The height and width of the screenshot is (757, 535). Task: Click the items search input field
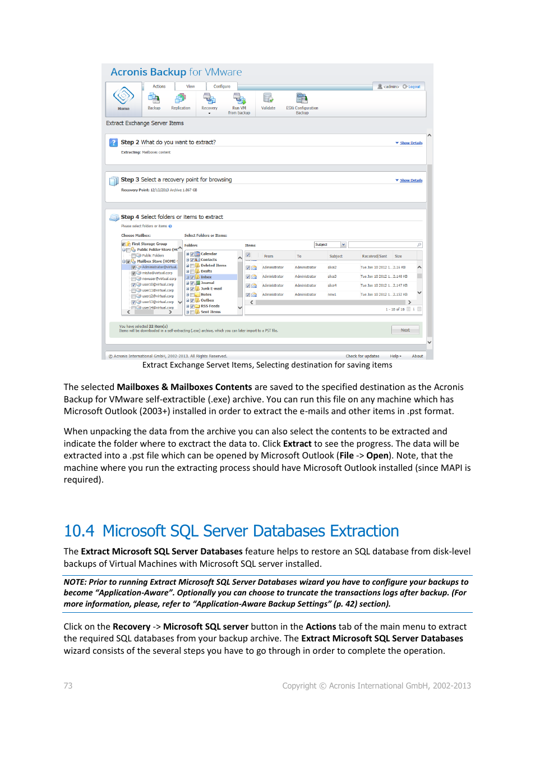pos(385,245)
